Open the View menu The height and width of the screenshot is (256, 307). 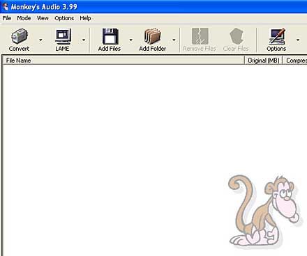click(x=43, y=18)
